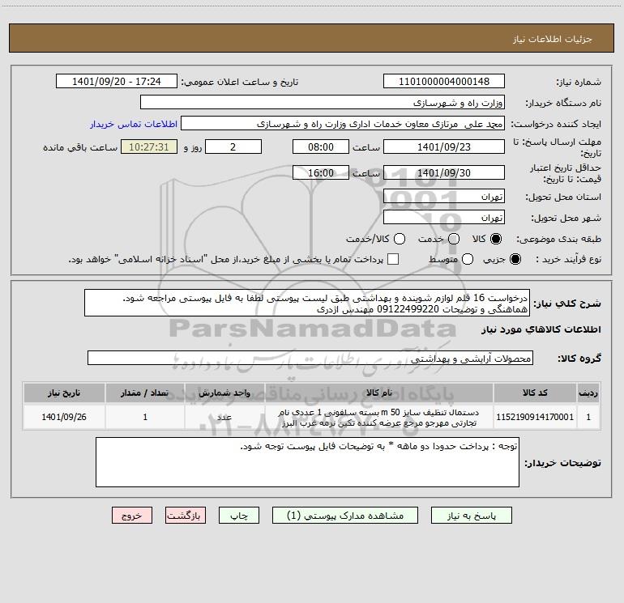624x603 pixels.
Task: Click the گروه کالا label
Action: (579, 358)
